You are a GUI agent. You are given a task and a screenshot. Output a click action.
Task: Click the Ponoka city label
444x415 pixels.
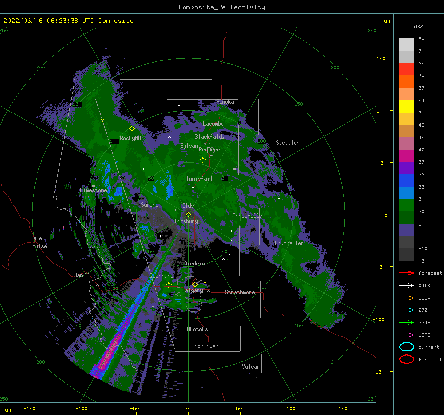click(225, 102)
